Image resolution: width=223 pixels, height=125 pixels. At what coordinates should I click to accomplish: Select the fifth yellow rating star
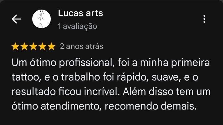51,46
